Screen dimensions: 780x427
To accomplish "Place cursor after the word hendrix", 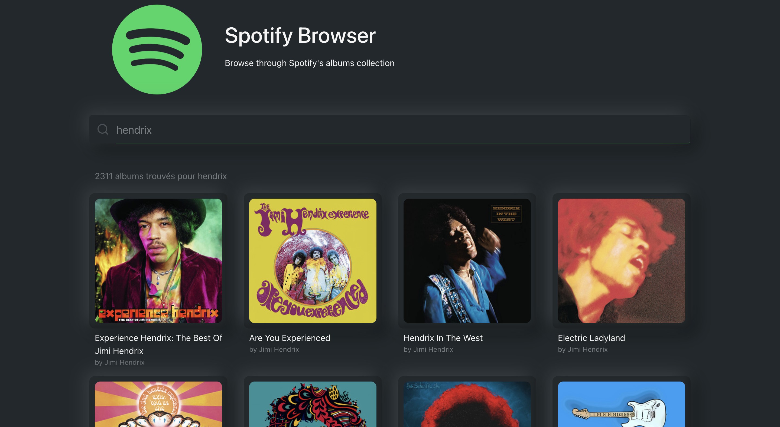I will [x=152, y=130].
